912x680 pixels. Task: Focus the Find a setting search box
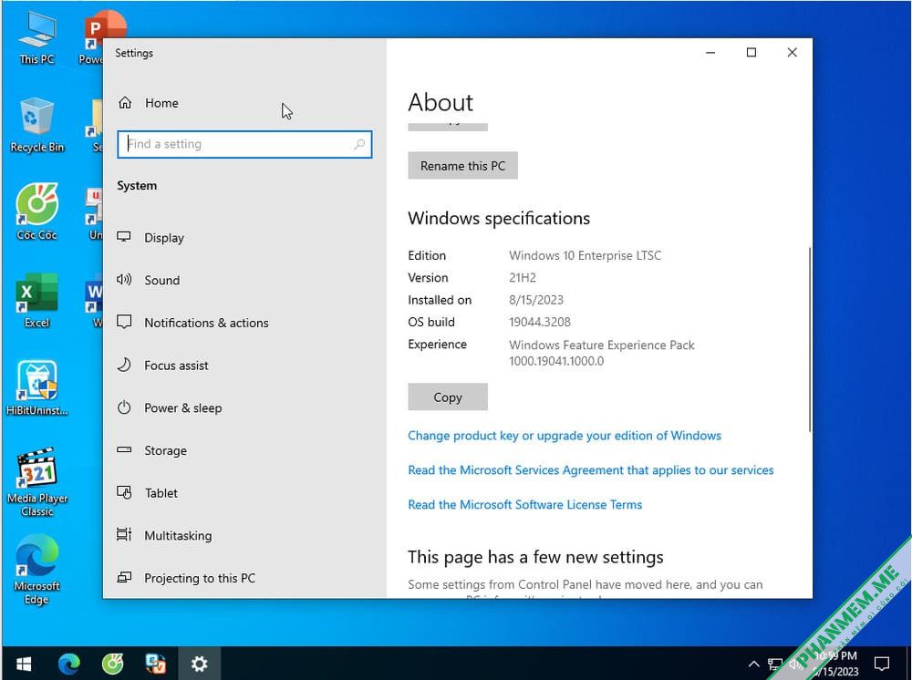coord(244,144)
